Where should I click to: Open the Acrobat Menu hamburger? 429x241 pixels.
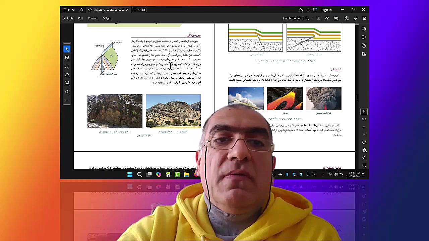69,10
